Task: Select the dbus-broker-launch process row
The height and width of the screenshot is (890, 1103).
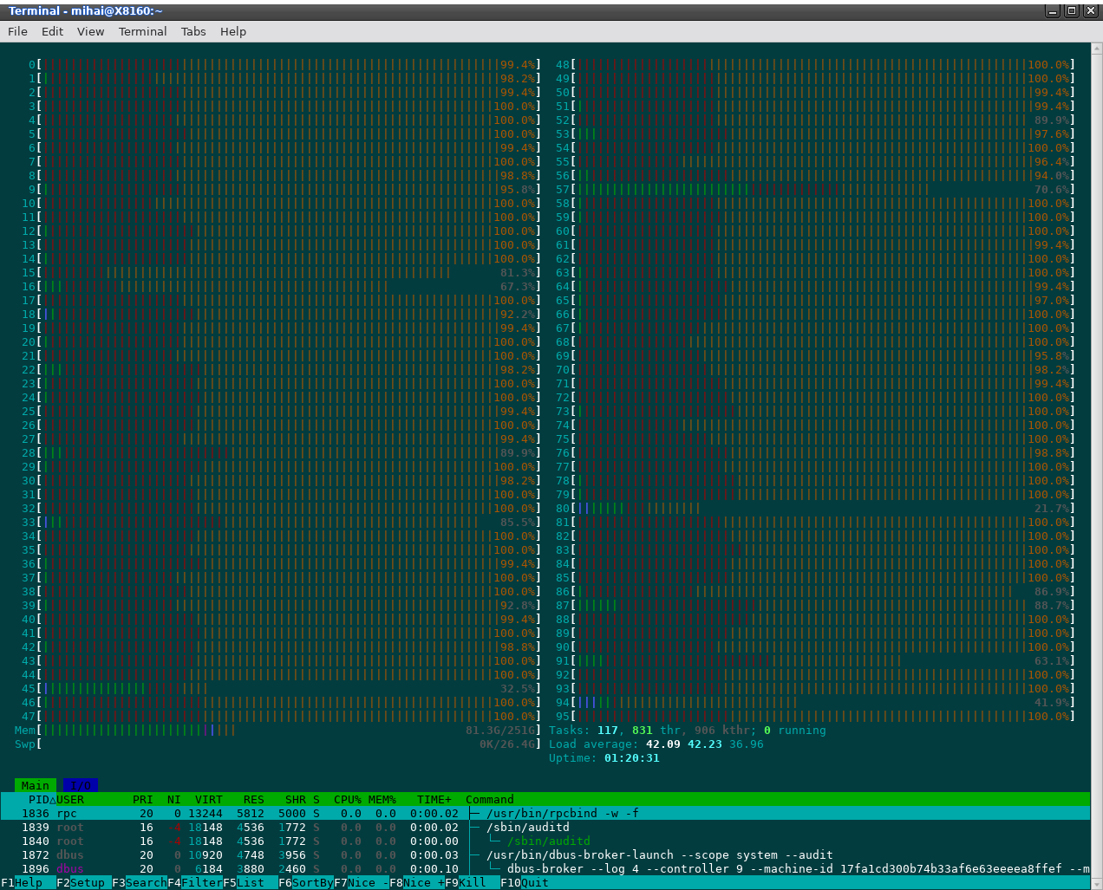Action: tap(545, 854)
